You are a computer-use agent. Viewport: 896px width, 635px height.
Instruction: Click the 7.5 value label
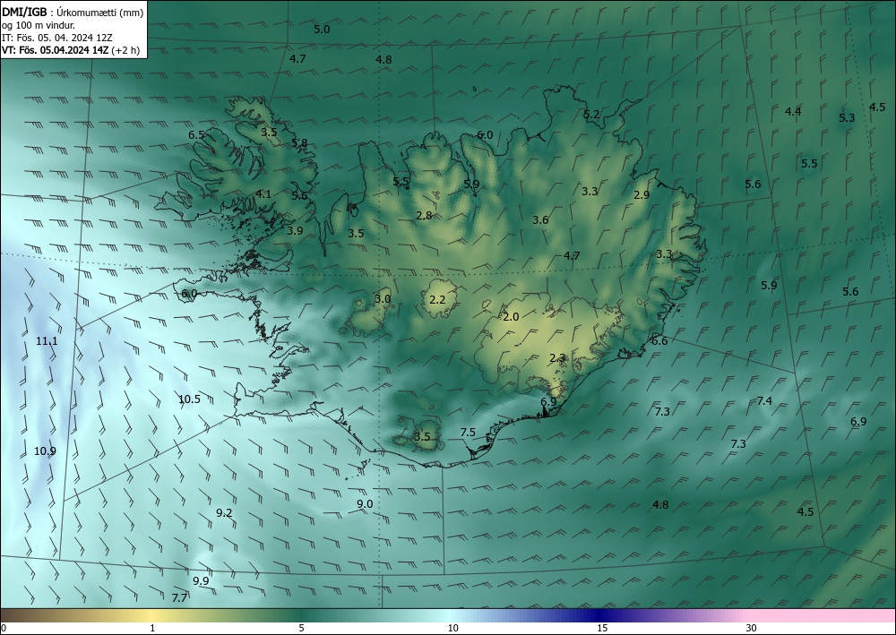[x=468, y=433]
